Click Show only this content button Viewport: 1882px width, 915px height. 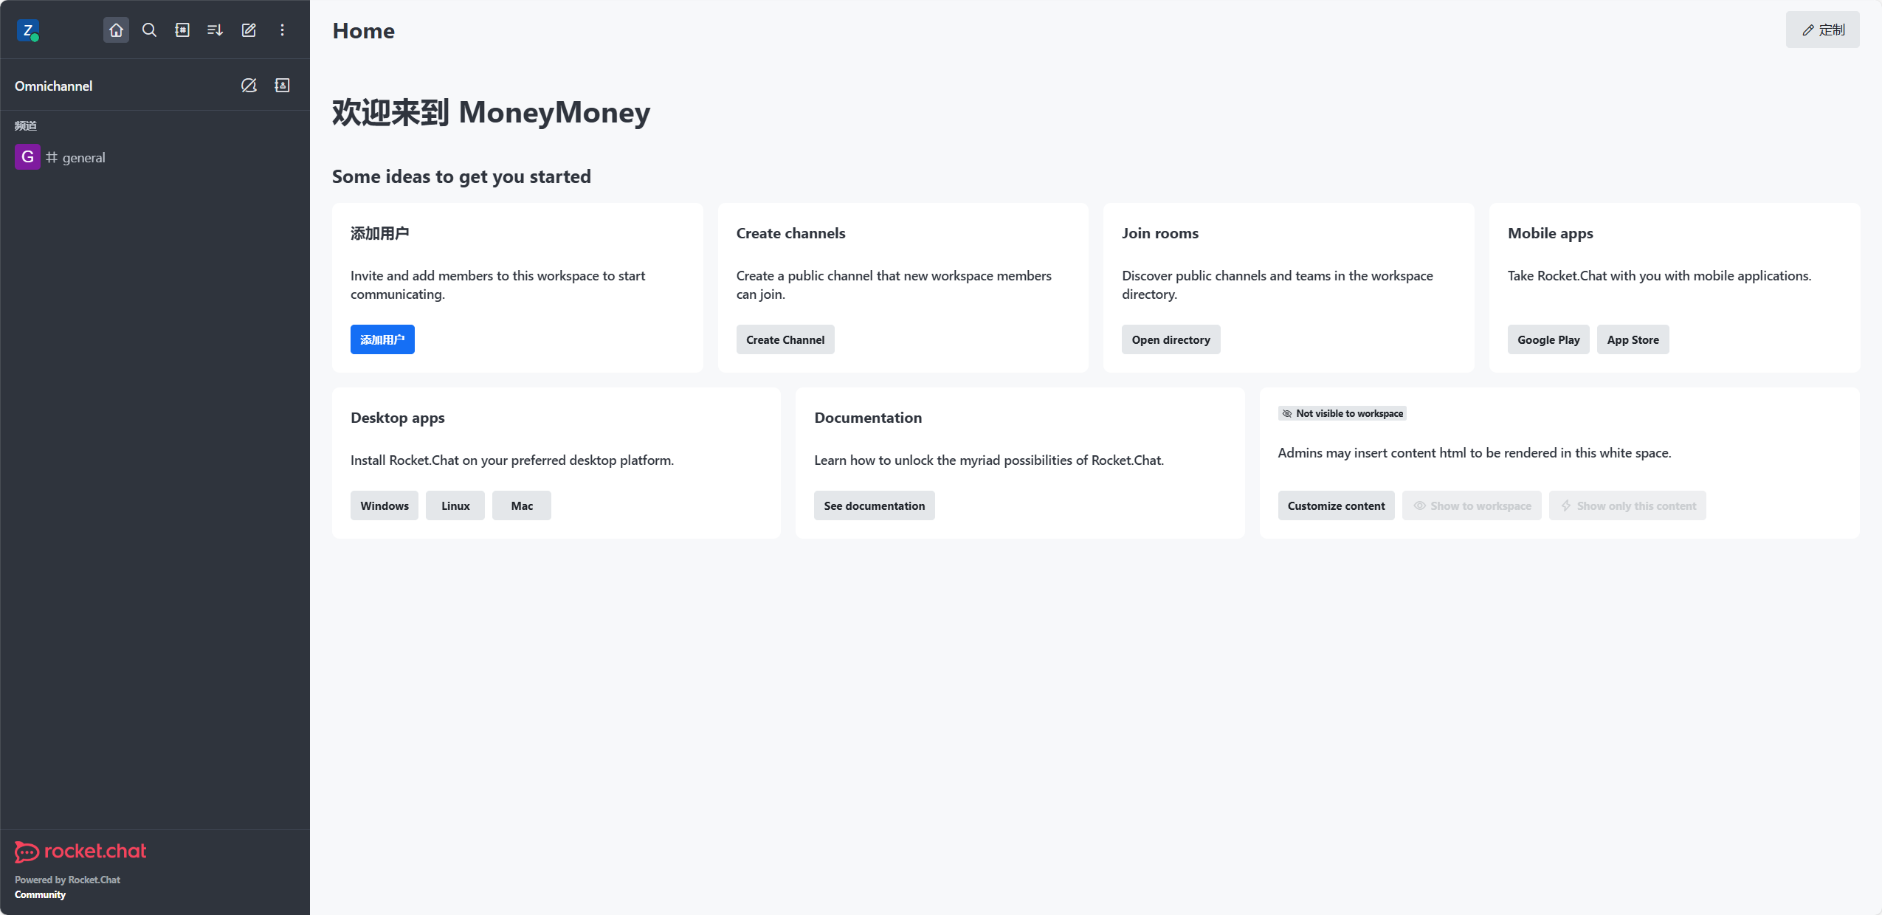click(1627, 505)
